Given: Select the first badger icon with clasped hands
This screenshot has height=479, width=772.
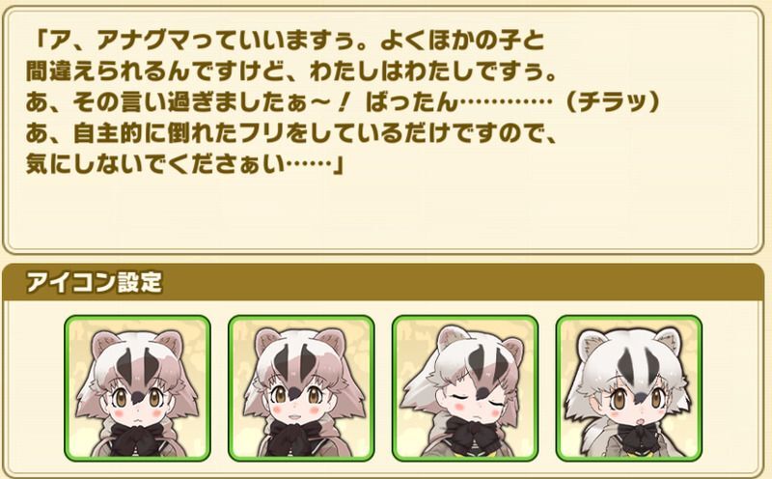Looking at the screenshot, I should coord(137,388).
